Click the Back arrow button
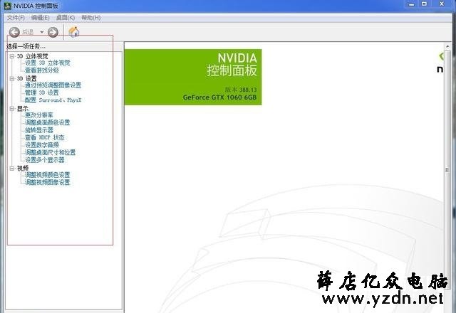Image resolution: width=456 pixels, height=313 pixels. 14,32
